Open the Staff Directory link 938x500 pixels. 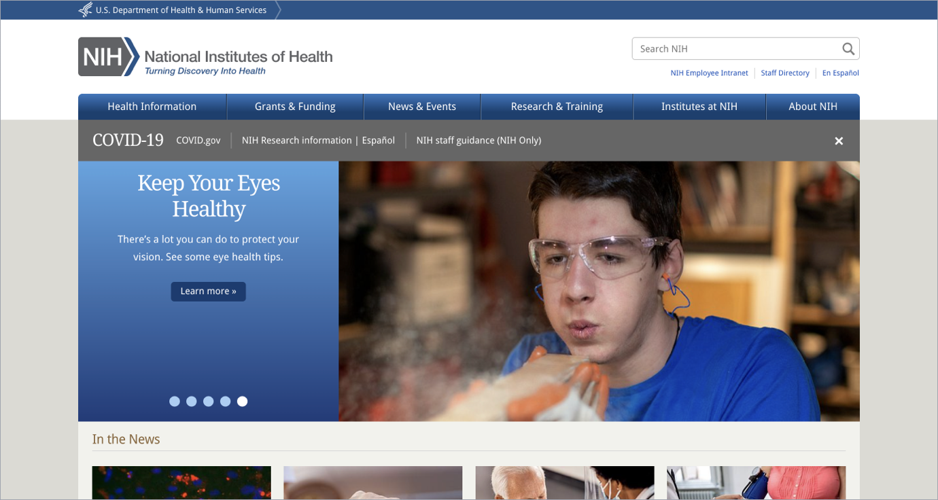785,73
